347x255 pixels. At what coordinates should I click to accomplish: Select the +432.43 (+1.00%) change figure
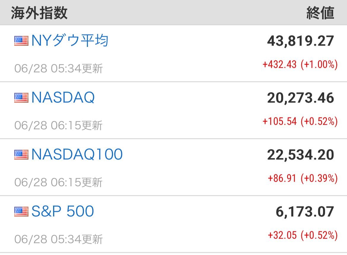(x=300, y=65)
